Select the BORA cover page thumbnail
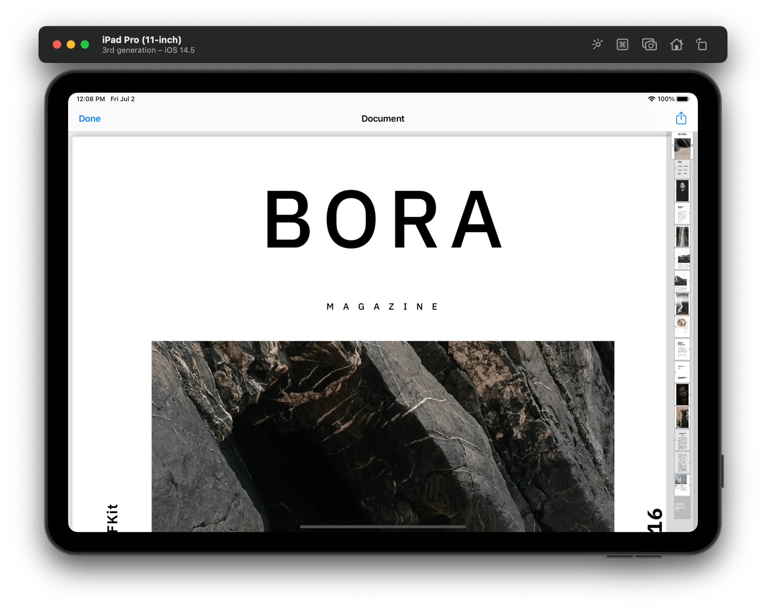Screen dimensions: 766x613 point(682,146)
